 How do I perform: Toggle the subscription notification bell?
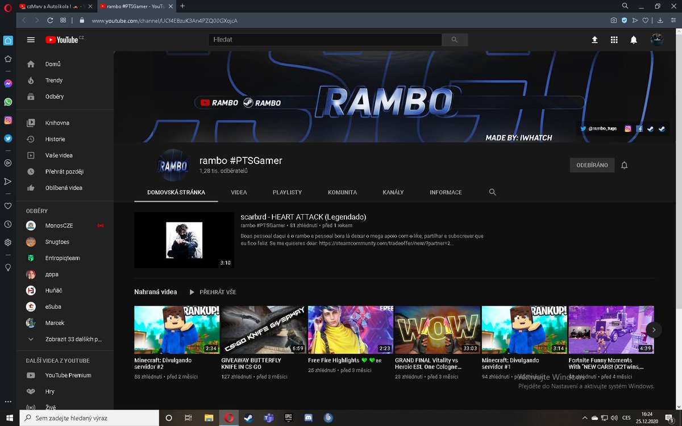point(624,165)
